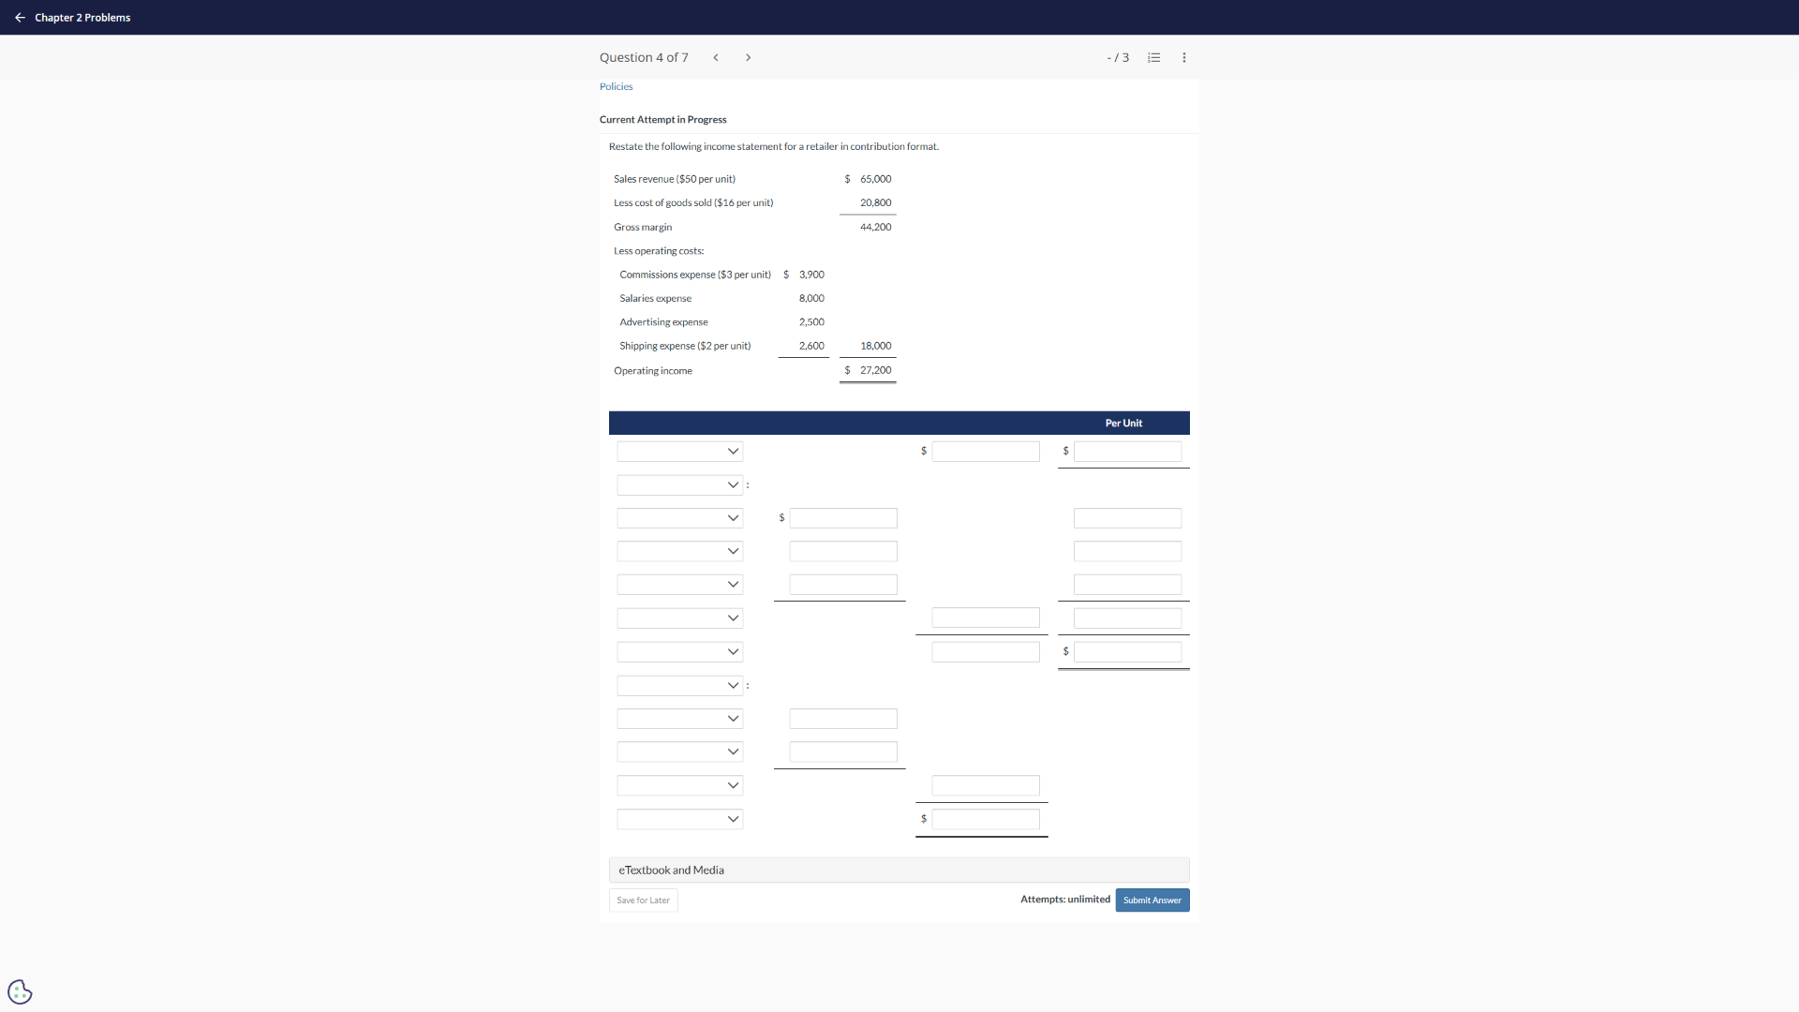The image size is (1799, 1012).
Task: Click third row middle amount field with dollar sign
Action: [843, 518]
